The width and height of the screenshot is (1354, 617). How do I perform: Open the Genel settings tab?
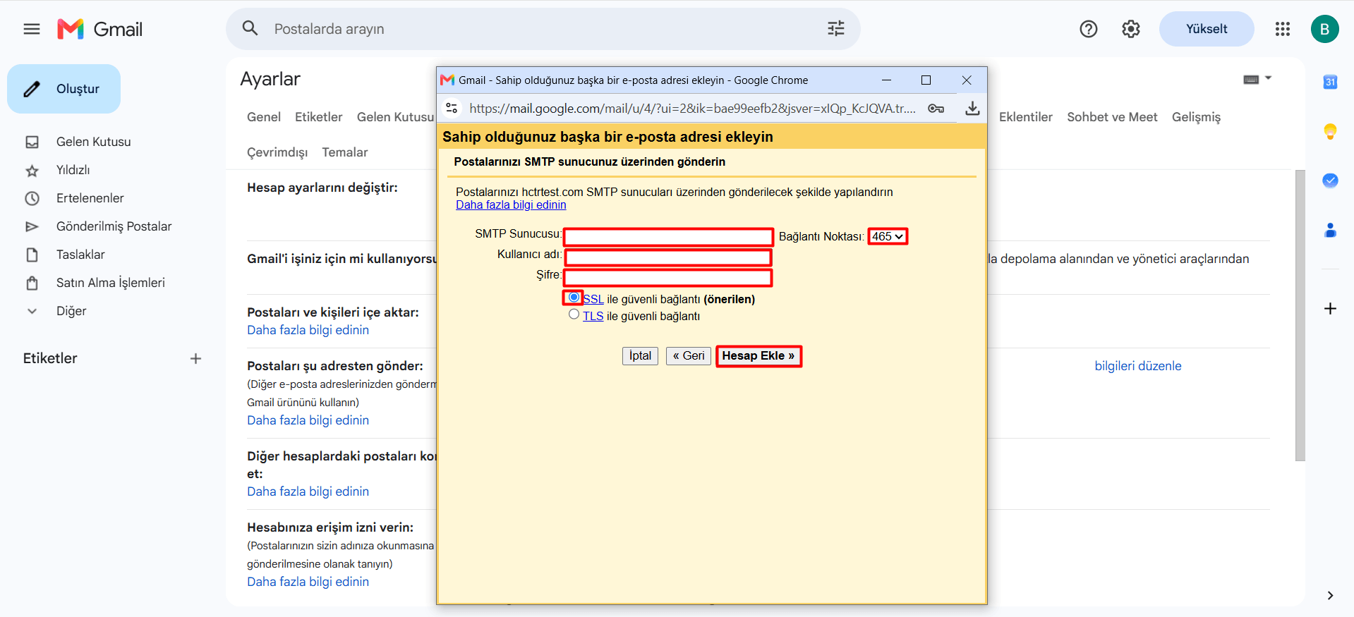pyautogui.click(x=264, y=117)
